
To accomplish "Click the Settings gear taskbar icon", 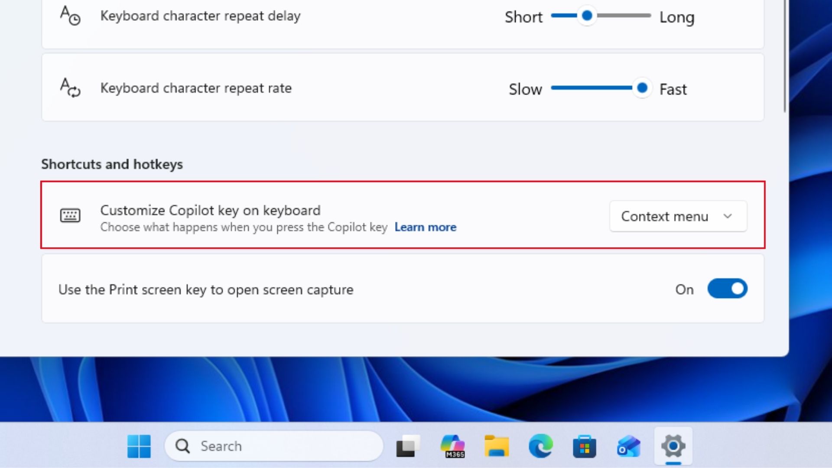I will tap(673, 446).
